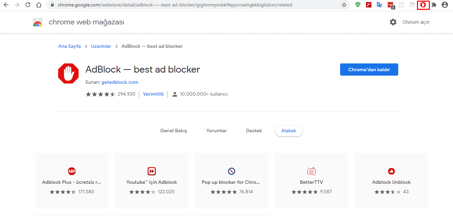This screenshot has height=216, width=453.
Task: Open the Extensions puzzle-piece menu
Action: coord(434,5)
